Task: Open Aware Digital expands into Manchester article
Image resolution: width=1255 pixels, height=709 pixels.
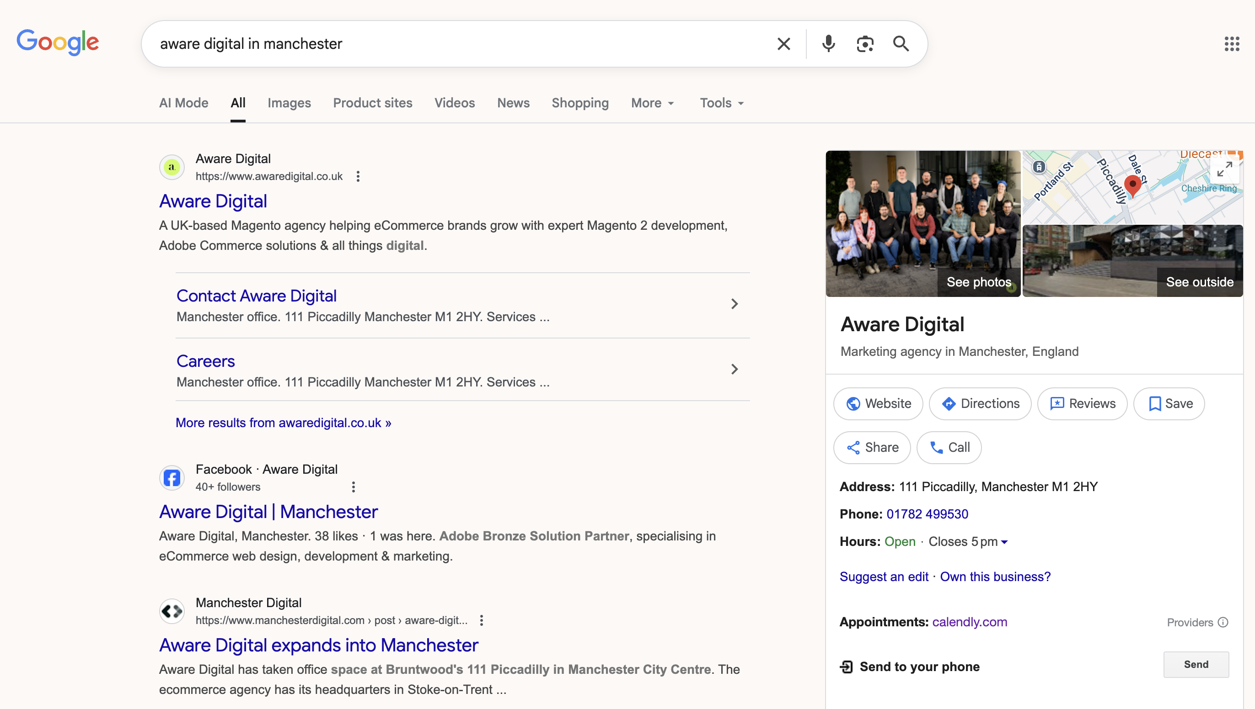Action: [x=319, y=645]
